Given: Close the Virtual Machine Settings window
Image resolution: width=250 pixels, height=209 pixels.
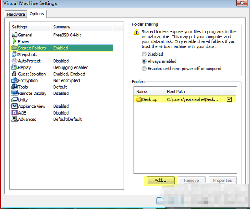Looking at the screenshot, I should click(x=242, y=3).
